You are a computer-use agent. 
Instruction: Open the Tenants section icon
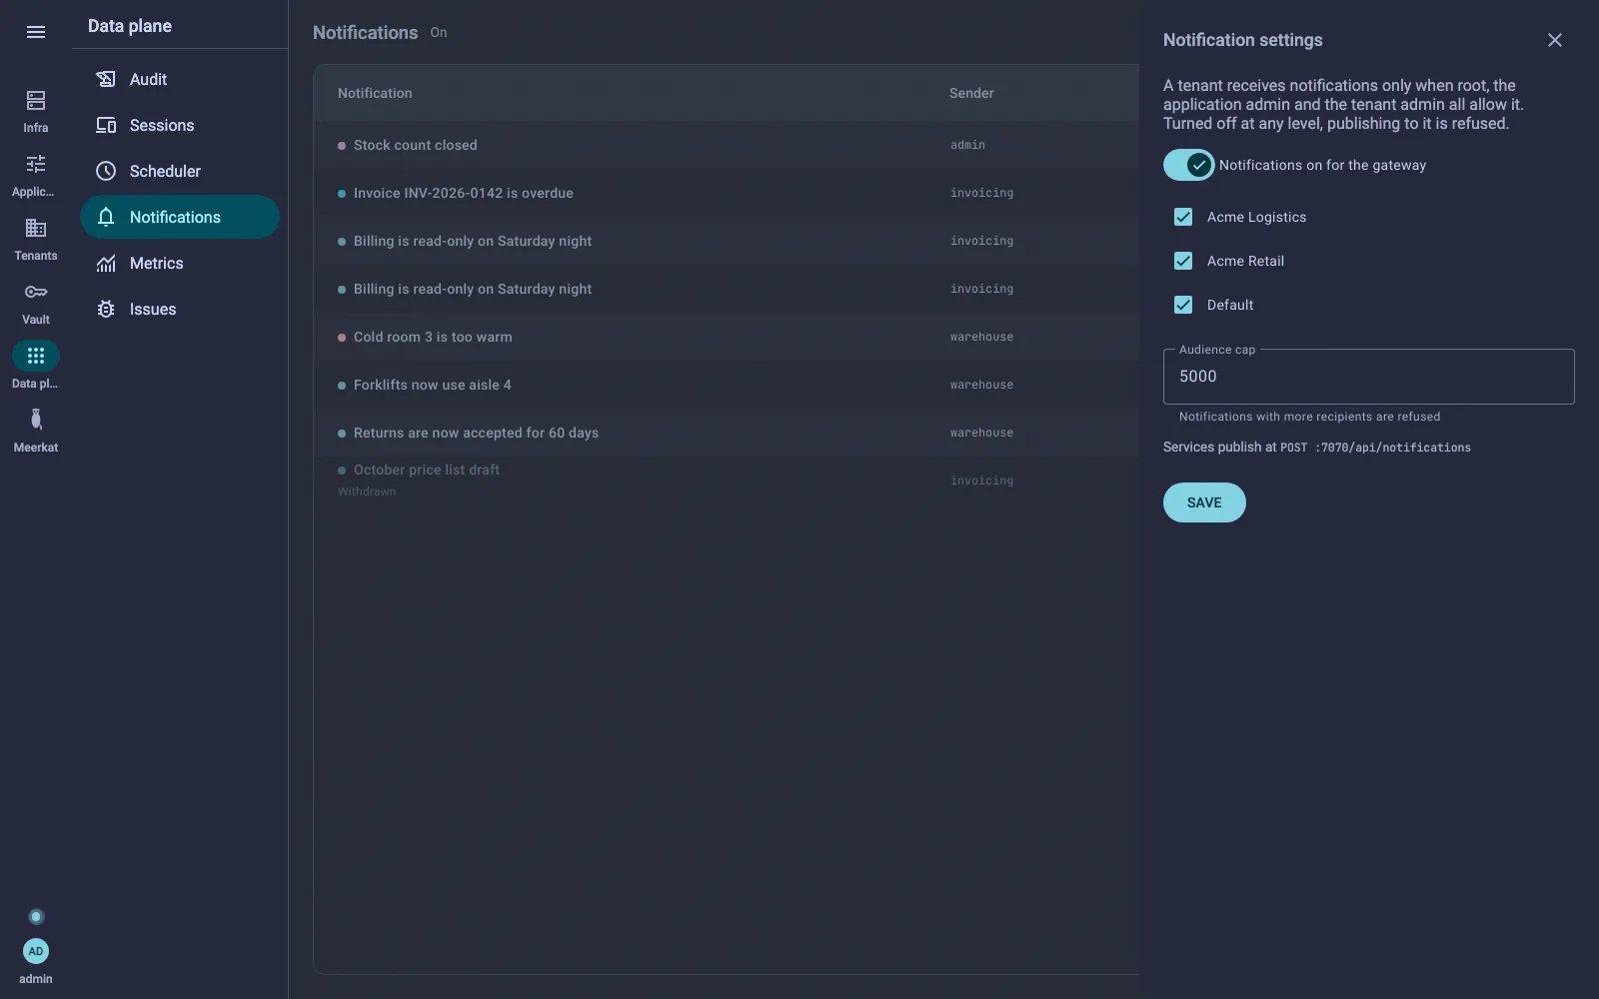(36, 228)
